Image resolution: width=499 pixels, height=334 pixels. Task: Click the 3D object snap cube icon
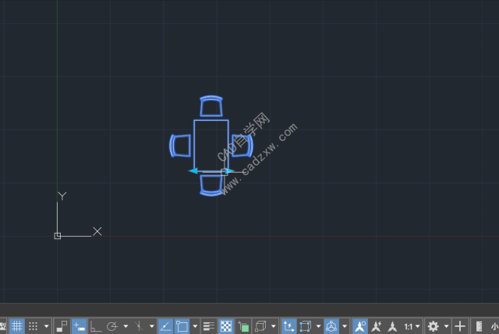[x=260, y=326]
